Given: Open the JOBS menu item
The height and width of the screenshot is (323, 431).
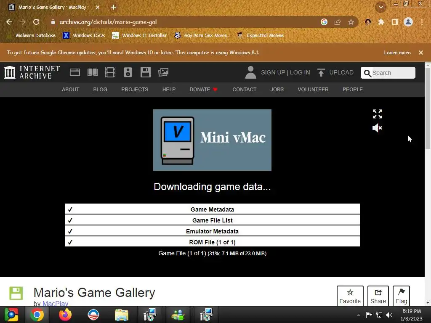Looking at the screenshot, I should coord(277,90).
